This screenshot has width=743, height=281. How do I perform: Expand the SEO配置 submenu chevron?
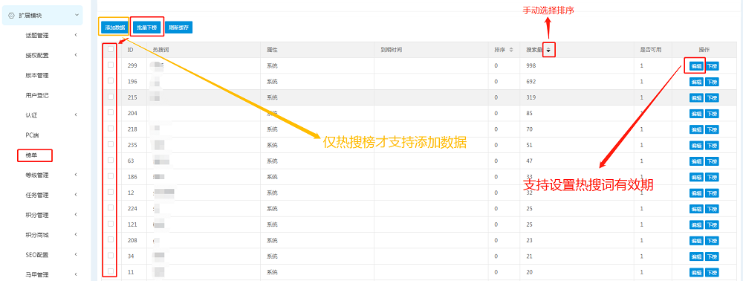76,254
